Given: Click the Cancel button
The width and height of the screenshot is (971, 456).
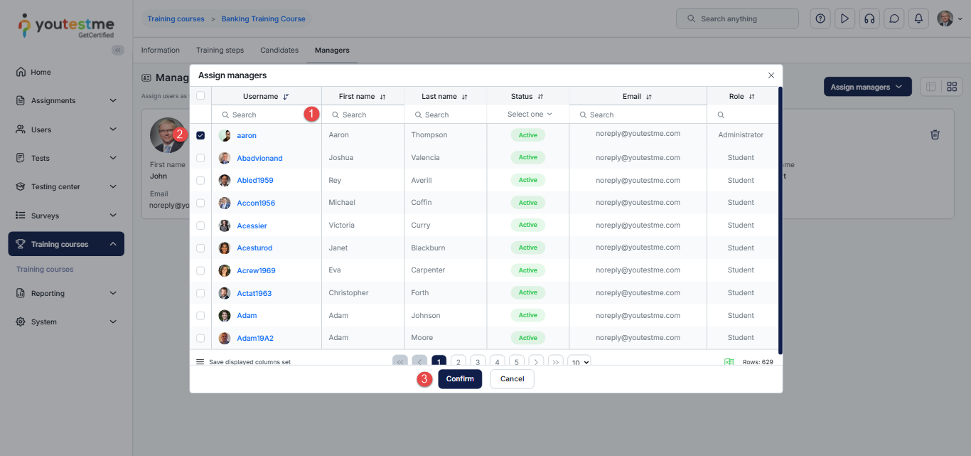Looking at the screenshot, I should pyautogui.click(x=512, y=379).
